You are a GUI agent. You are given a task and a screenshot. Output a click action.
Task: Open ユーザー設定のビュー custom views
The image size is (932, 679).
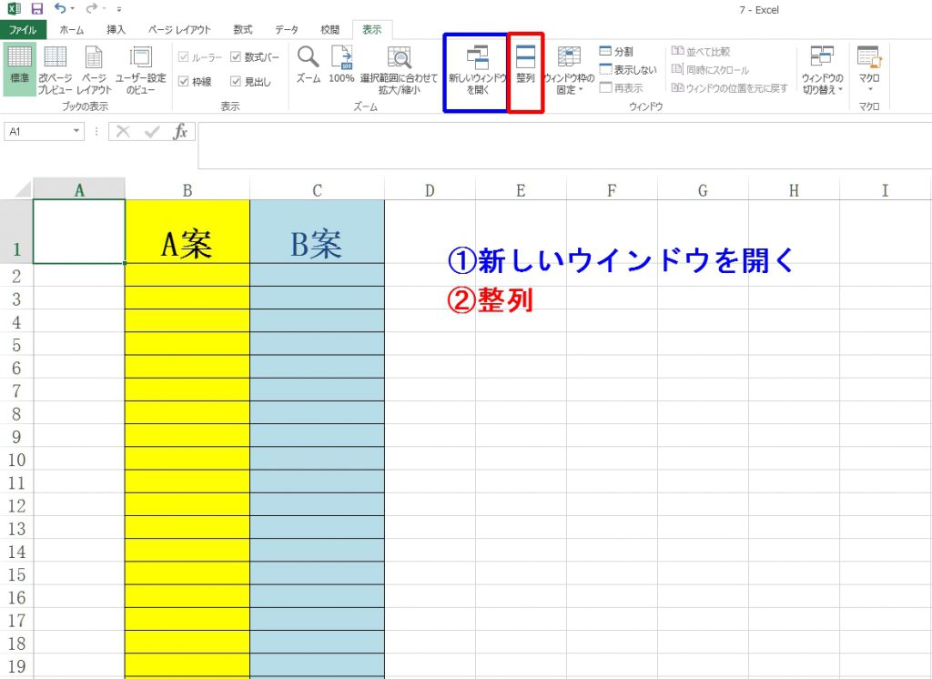tap(140, 69)
